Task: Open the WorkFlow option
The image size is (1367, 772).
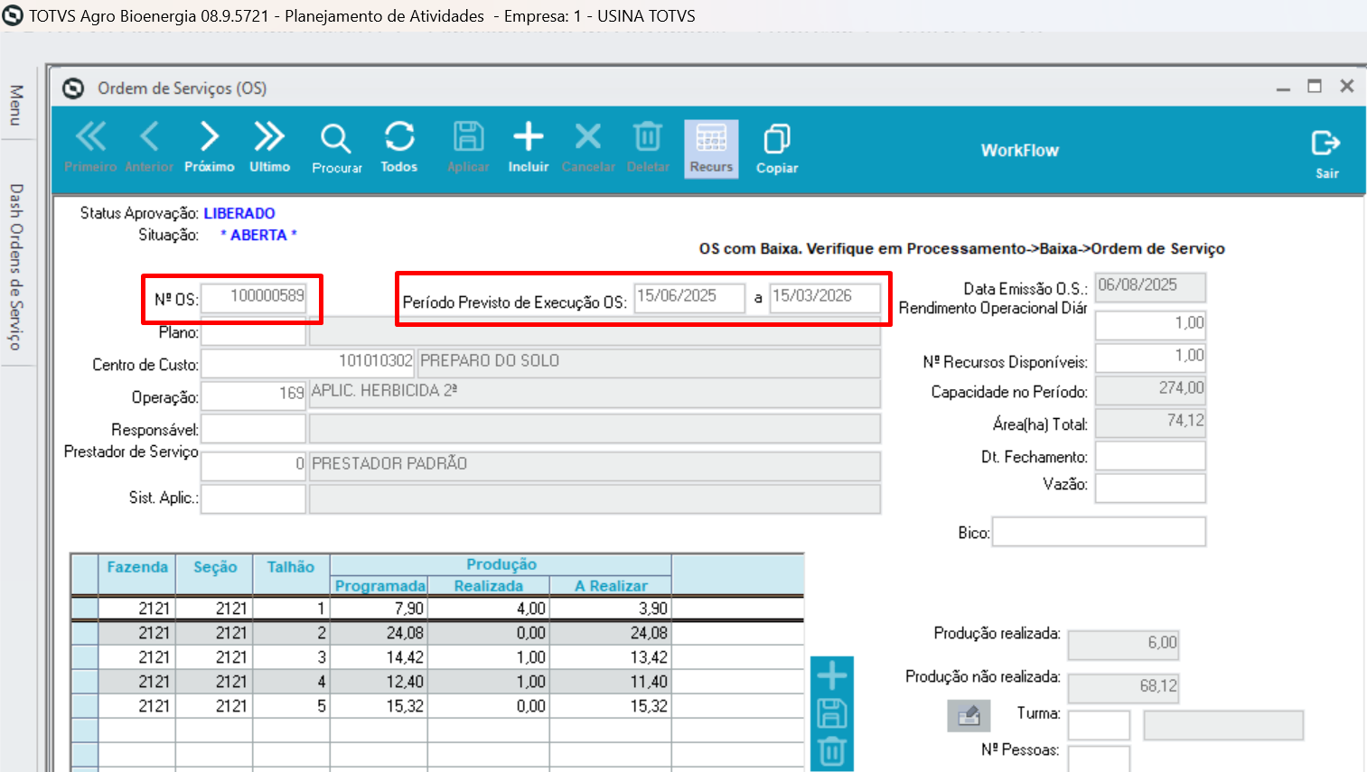Action: (x=1020, y=150)
